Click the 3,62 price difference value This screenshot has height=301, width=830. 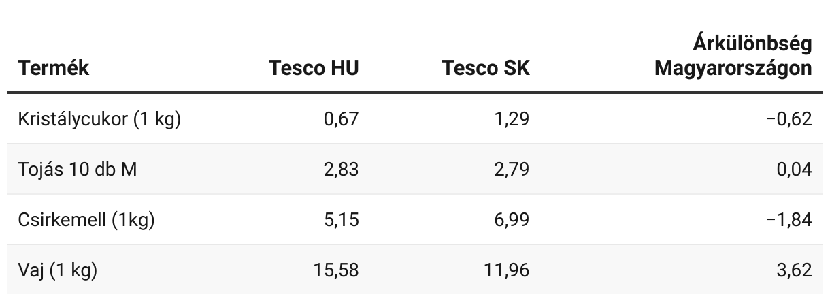click(x=794, y=270)
